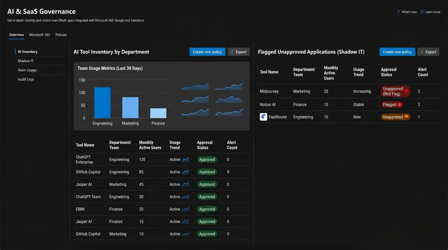
Task: Click the orange flag icon on FastRouter status
Action: pyautogui.click(x=406, y=117)
